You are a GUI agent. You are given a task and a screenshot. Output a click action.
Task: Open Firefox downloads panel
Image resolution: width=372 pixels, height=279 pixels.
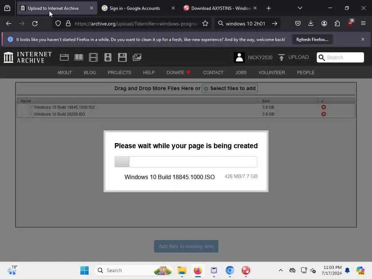tap(311, 23)
